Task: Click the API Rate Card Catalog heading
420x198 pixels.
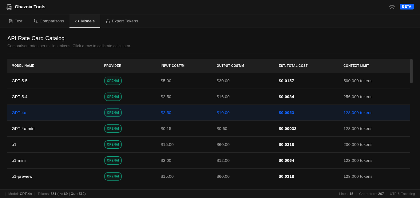Action: (x=36, y=38)
